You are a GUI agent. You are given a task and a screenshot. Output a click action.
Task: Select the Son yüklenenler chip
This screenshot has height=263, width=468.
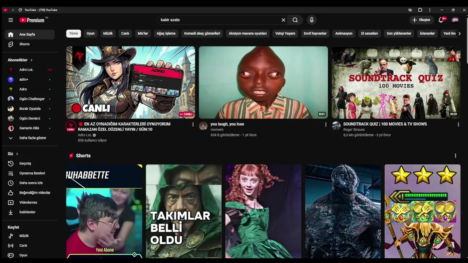[399, 33]
